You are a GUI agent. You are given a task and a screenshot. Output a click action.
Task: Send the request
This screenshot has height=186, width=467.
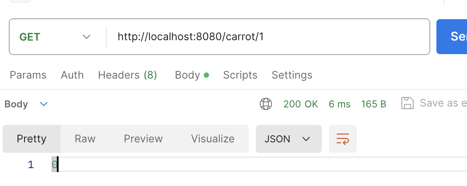pos(452,37)
